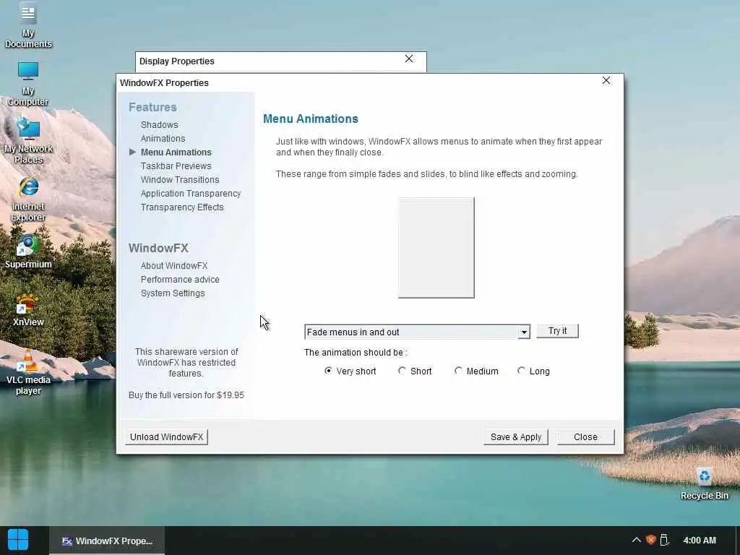Click the orange shield tray icon
Viewport: 740px width, 555px height.
click(x=651, y=540)
